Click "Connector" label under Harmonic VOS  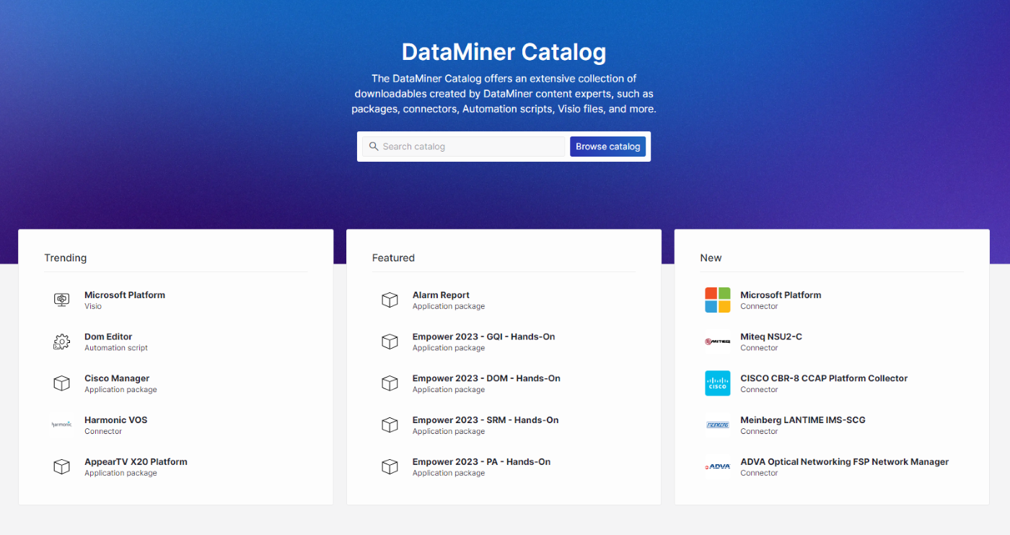click(103, 432)
